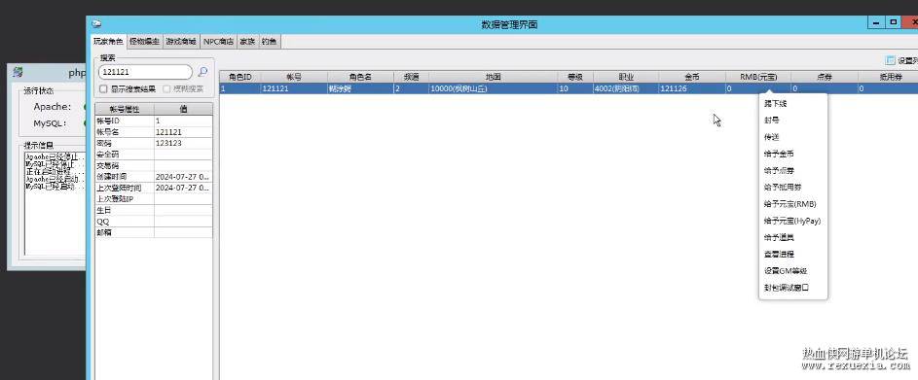The image size is (918, 380).
Task: Select the 生日 property row
Action: (154, 210)
